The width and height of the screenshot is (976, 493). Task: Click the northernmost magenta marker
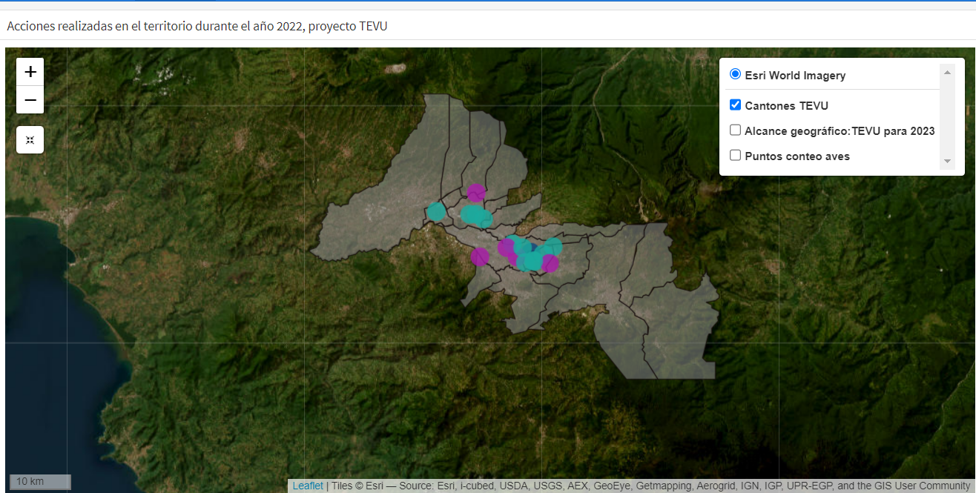476,193
